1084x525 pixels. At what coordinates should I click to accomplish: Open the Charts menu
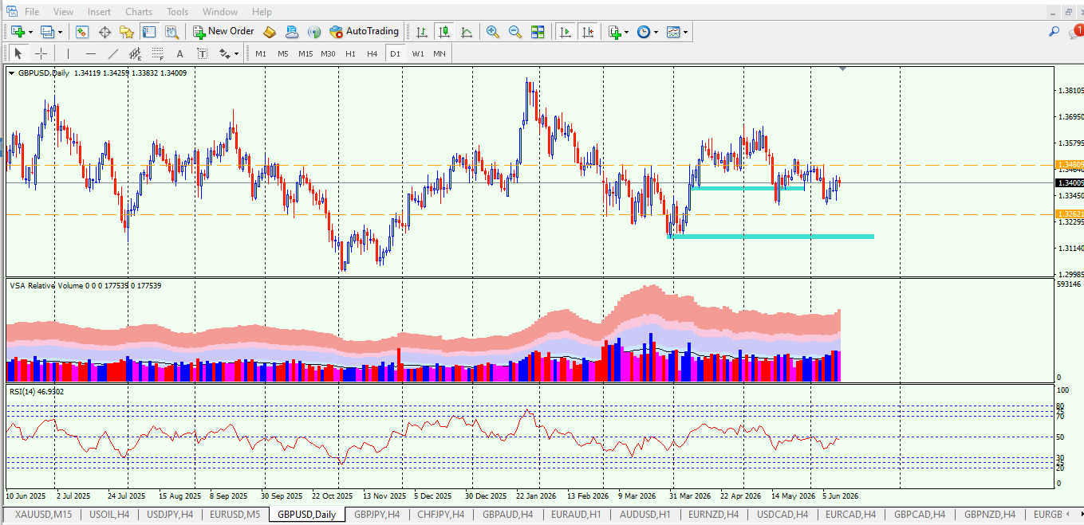pos(139,12)
